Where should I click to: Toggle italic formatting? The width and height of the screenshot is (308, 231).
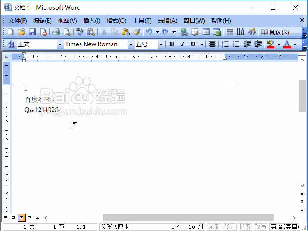[x=183, y=44]
